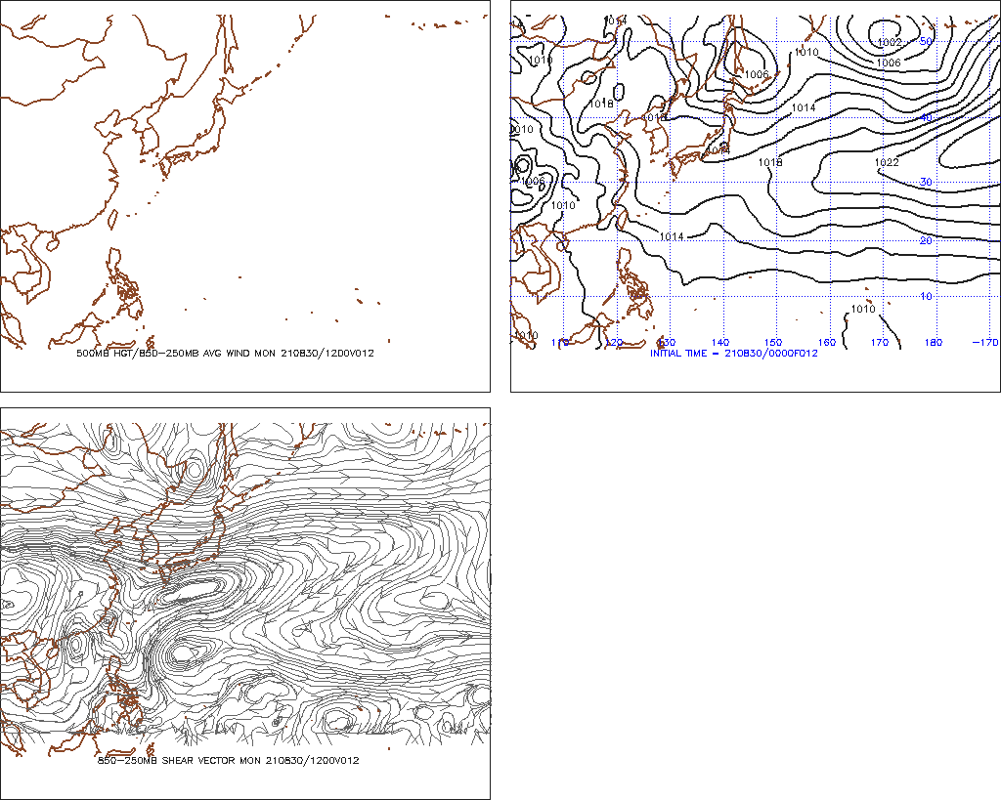This screenshot has height=800, width=1001.
Task: Select the 'INITIAL TIME - 210830/0000F012' caption
Action: [733, 354]
